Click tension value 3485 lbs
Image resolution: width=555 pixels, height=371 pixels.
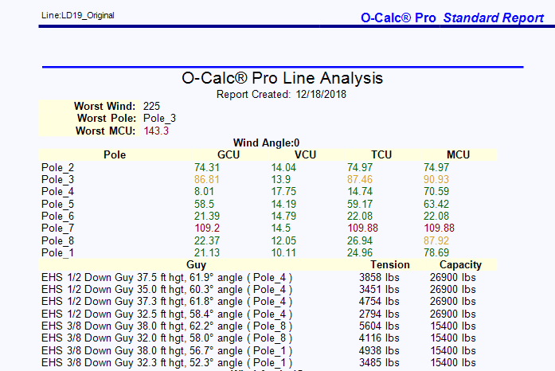click(x=379, y=363)
